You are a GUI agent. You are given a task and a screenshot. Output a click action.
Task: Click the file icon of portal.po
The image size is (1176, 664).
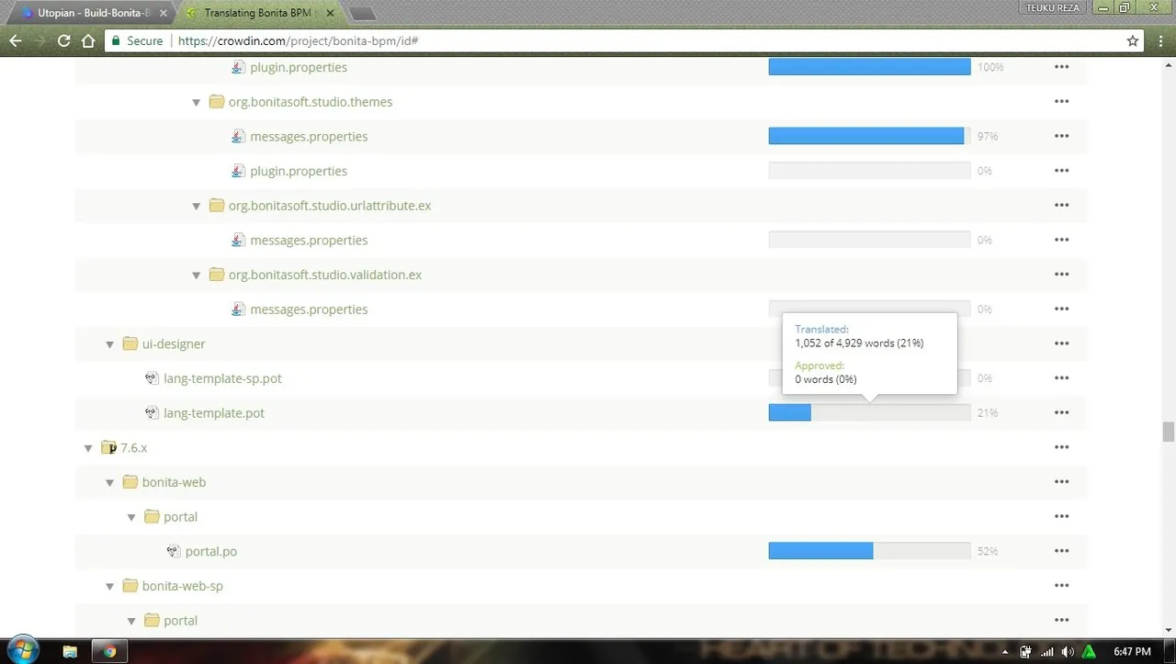coord(174,551)
